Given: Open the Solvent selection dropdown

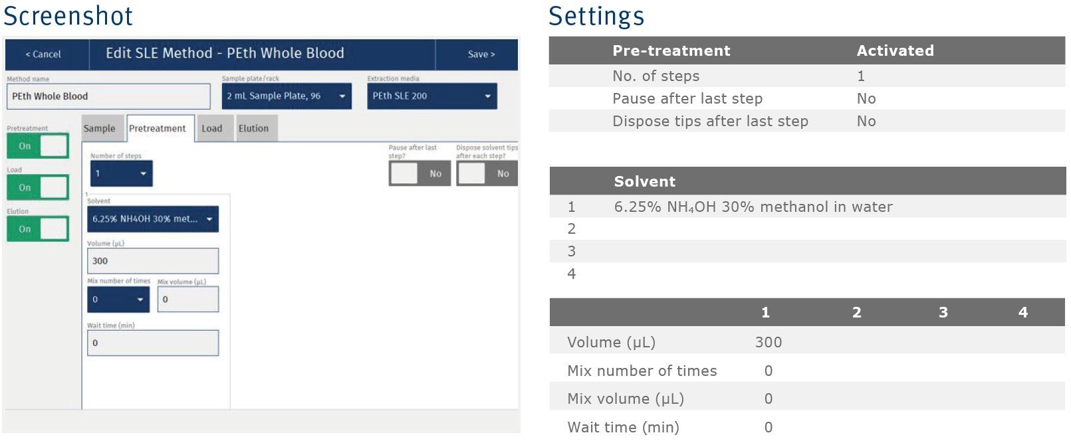Looking at the screenshot, I should tap(152, 219).
